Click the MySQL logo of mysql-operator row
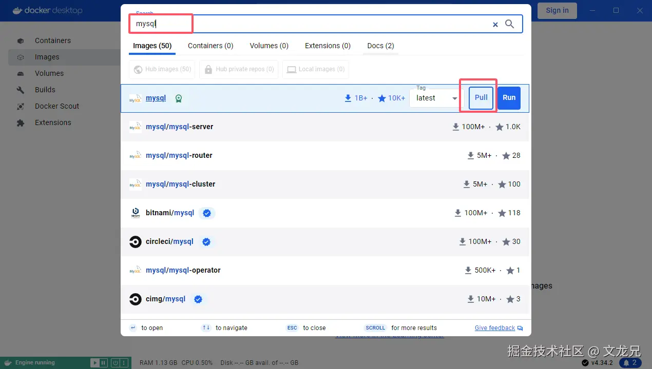652x369 pixels. pos(136,270)
